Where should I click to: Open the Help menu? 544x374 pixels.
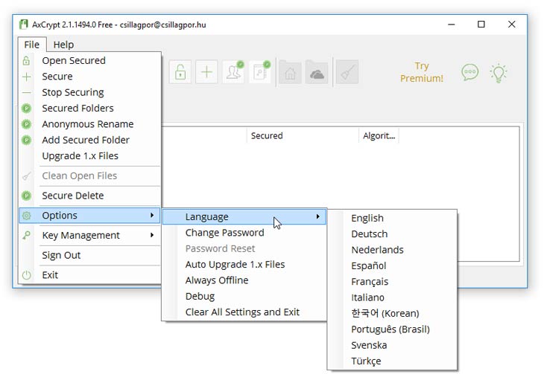pos(63,45)
